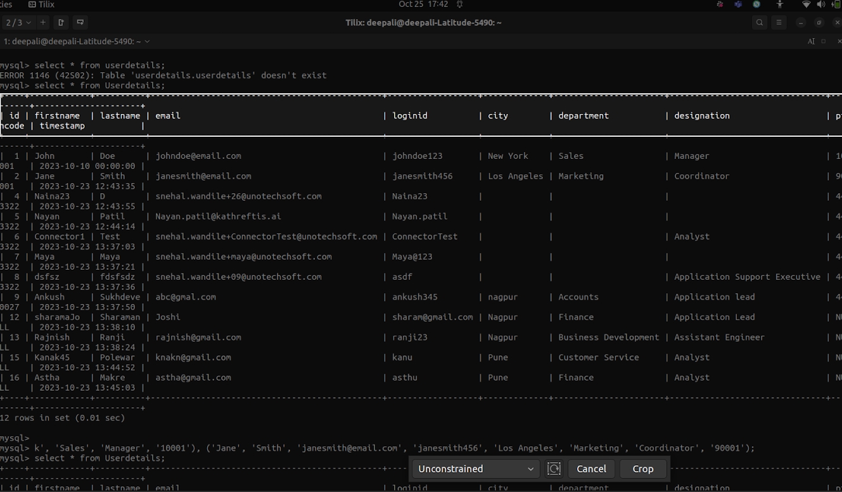Image resolution: width=842 pixels, height=492 pixels.
Task: Click the Cancel button in crop bar
Action: [x=591, y=469]
